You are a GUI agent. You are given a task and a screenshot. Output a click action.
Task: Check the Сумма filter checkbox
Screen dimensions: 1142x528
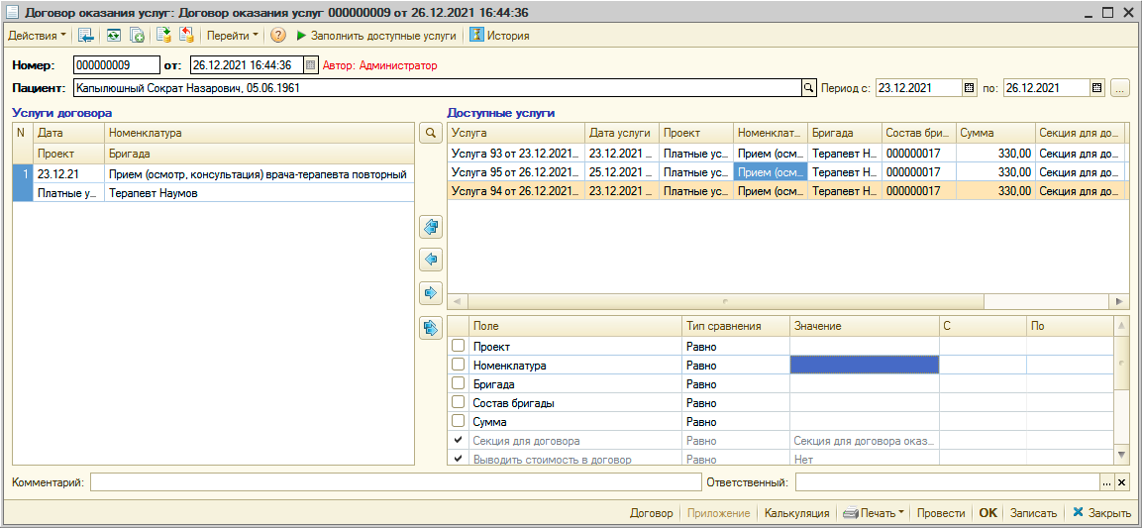point(458,422)
